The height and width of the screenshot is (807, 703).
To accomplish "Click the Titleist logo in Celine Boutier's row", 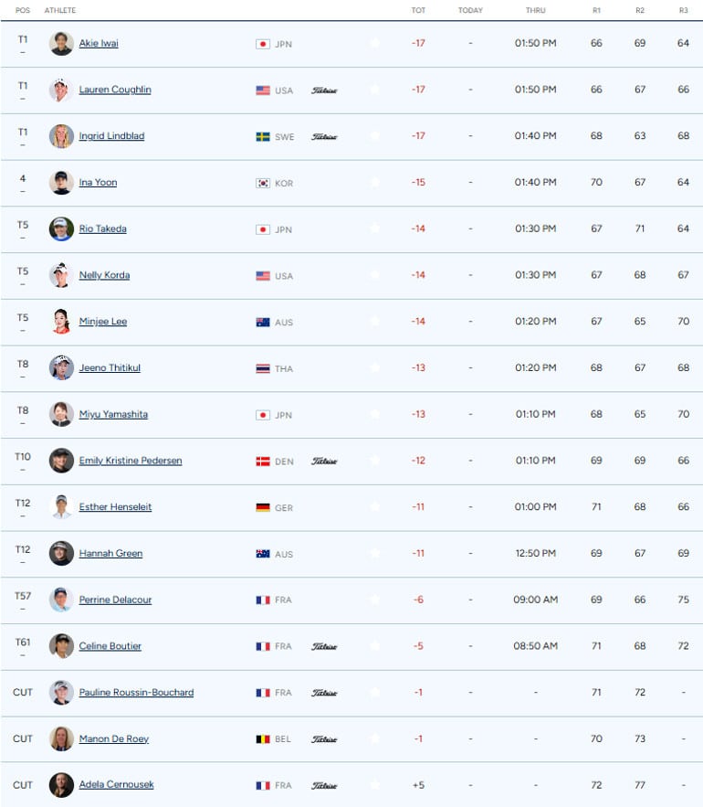I will [324, 646].
